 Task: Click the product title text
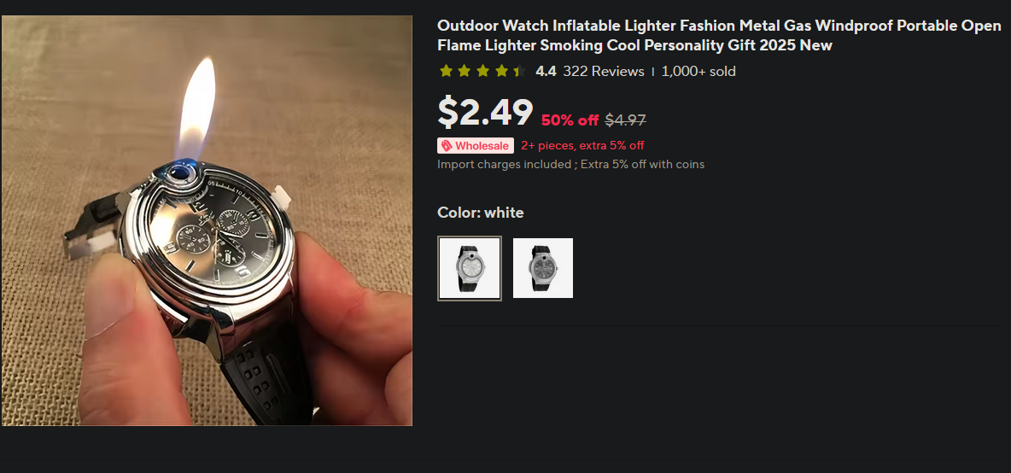[719, 36]
